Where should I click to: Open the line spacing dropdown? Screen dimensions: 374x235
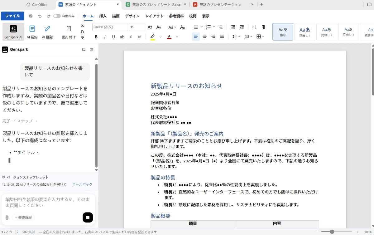pyautogui.click(x=236, y=37)
